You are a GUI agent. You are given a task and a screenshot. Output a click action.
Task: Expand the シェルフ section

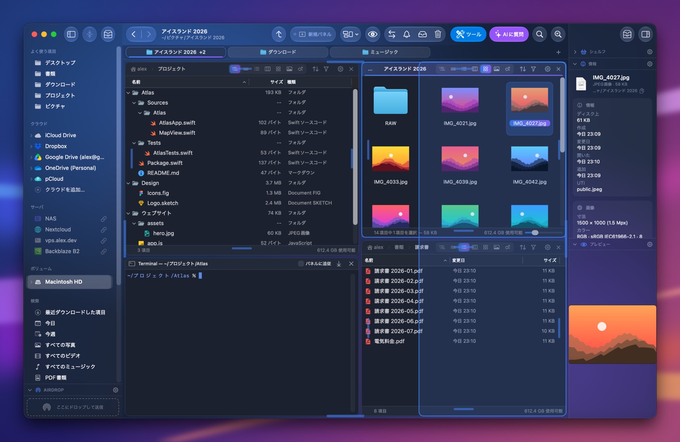575,52
